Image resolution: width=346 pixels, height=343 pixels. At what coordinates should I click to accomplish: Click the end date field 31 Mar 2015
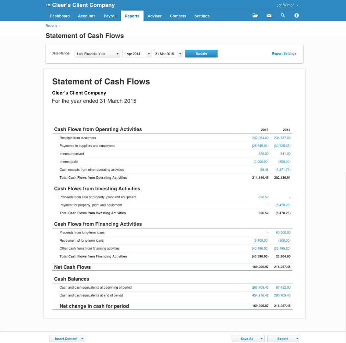[x=166, y=54]
